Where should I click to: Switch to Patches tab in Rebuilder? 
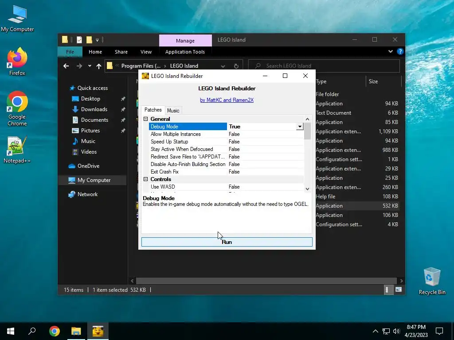click(x=153, y=110)
